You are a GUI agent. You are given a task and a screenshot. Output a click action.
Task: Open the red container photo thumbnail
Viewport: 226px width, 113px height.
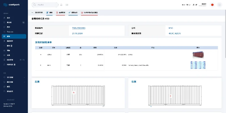click(x=197, y=54)
